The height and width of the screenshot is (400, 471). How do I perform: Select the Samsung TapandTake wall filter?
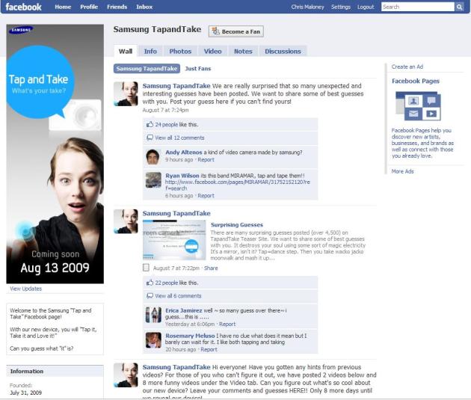click(147, 69)
